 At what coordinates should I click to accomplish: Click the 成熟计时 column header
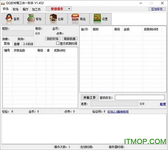point(65,51)
